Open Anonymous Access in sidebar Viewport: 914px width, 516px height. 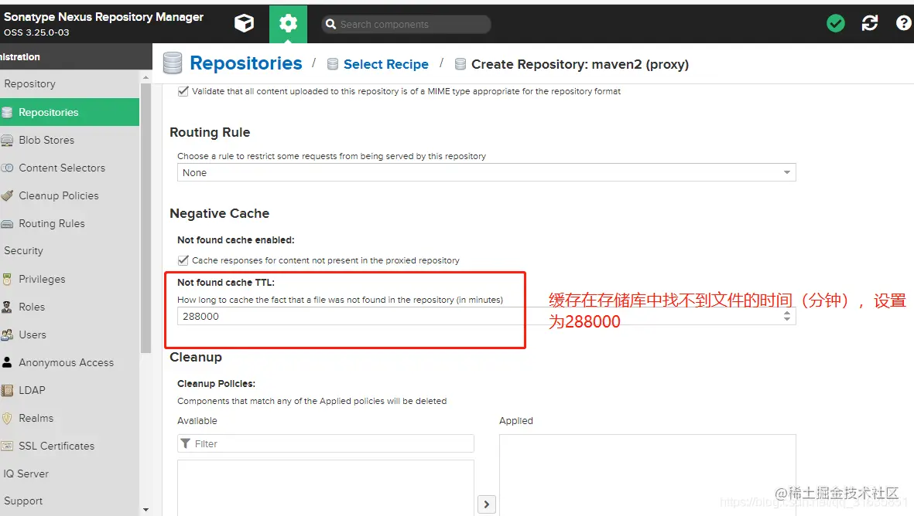pyautogui.click(x=66, y=362)
